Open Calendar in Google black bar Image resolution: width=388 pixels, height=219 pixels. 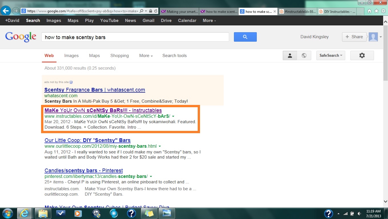[187, 21]
